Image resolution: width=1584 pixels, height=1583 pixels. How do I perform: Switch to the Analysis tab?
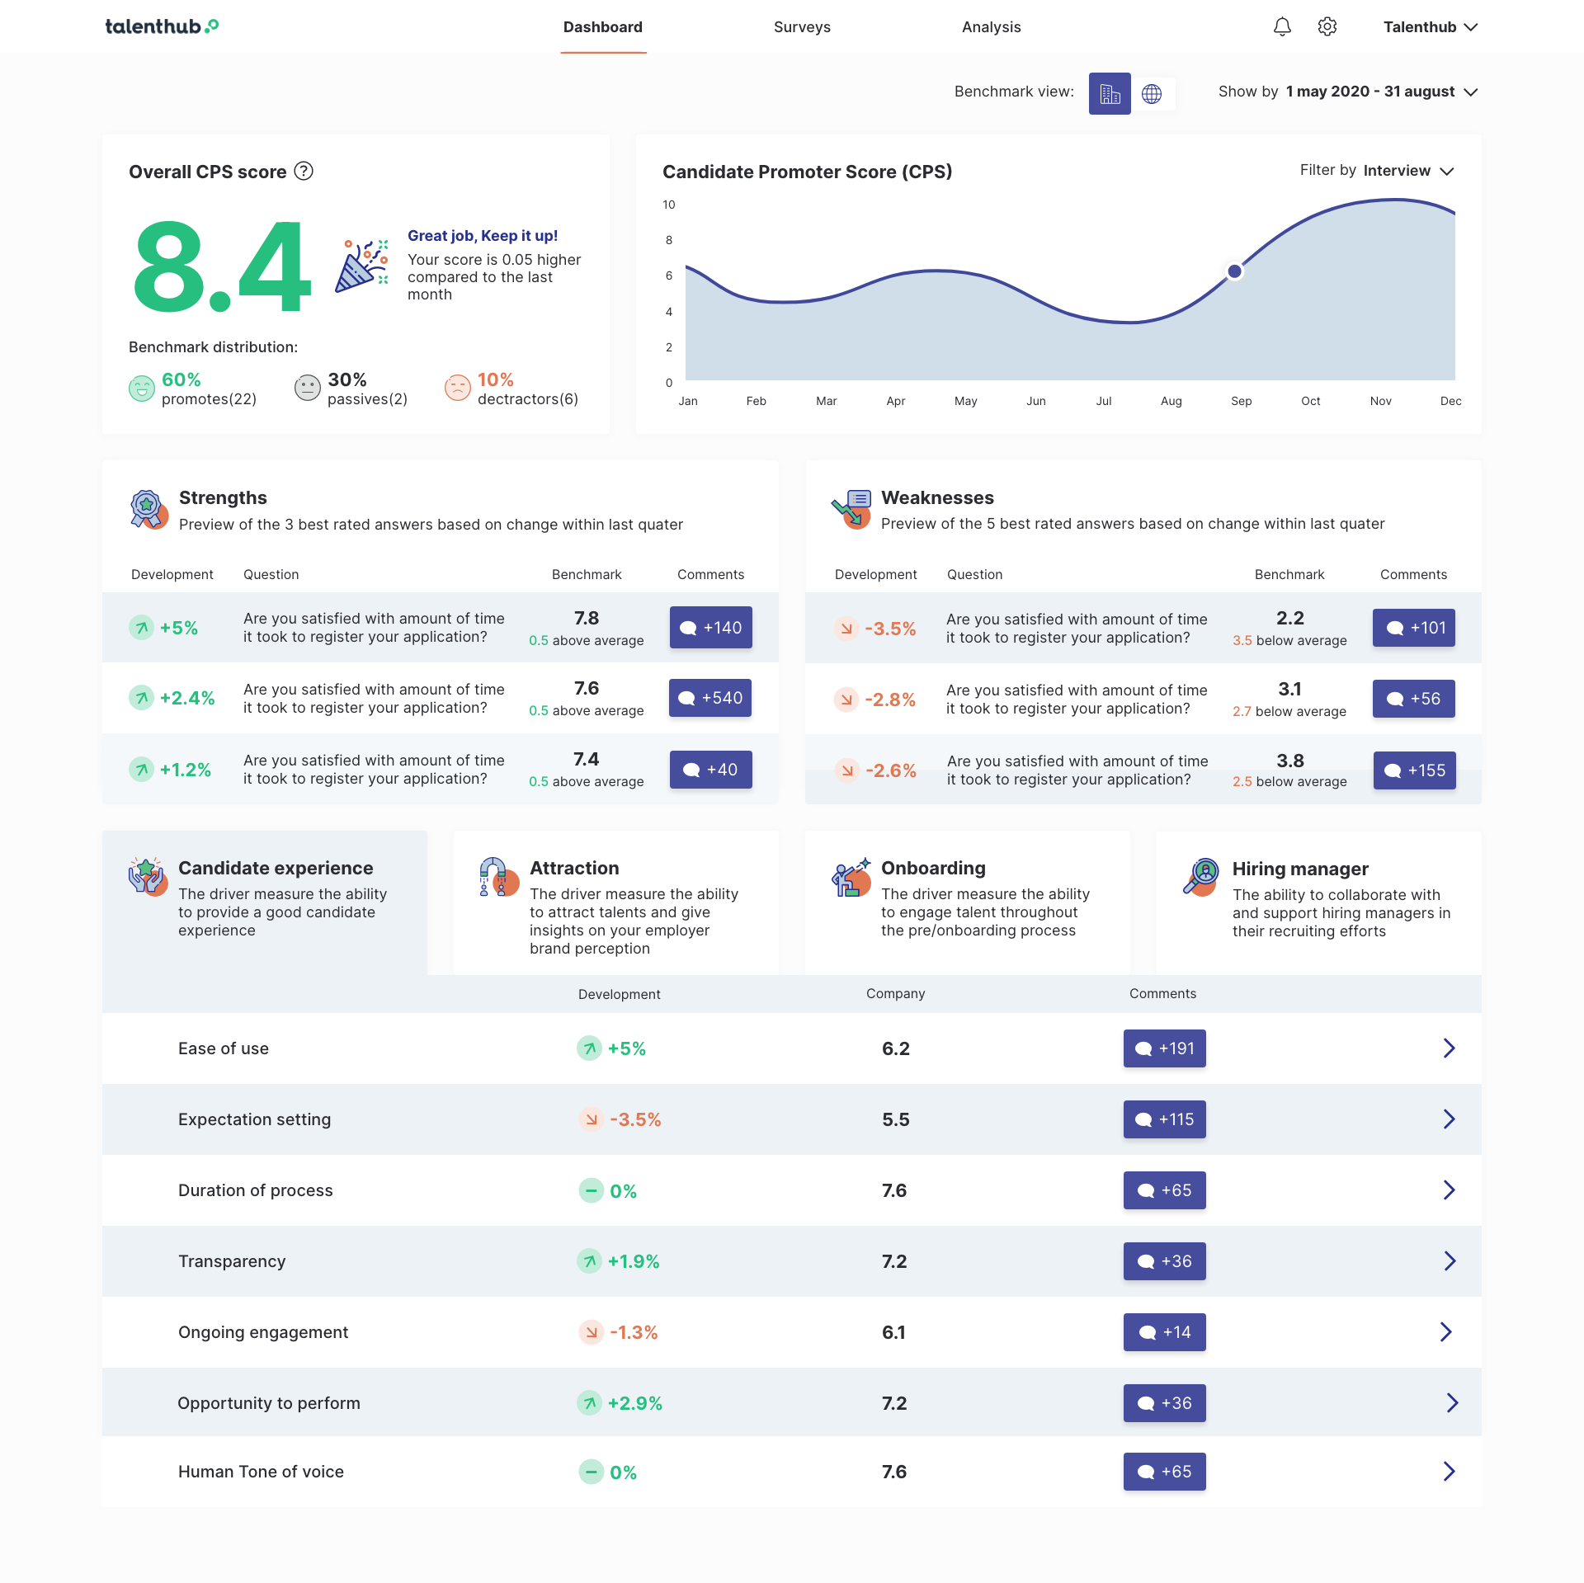coord(991,27)
